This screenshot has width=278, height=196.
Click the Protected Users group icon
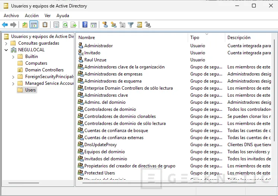point(81,173)
